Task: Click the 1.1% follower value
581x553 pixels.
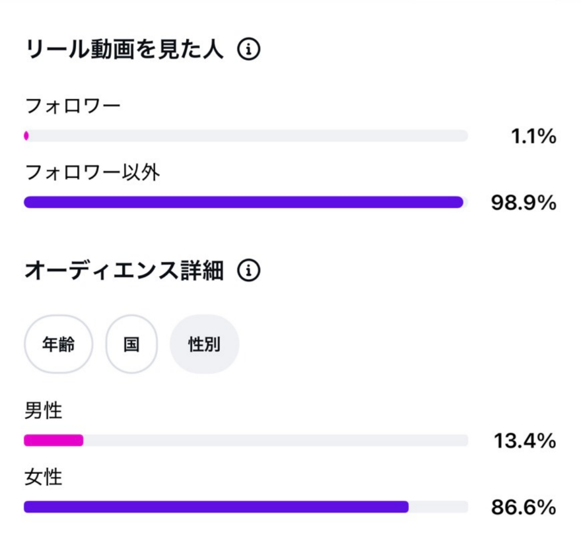Action: [534, 137]
